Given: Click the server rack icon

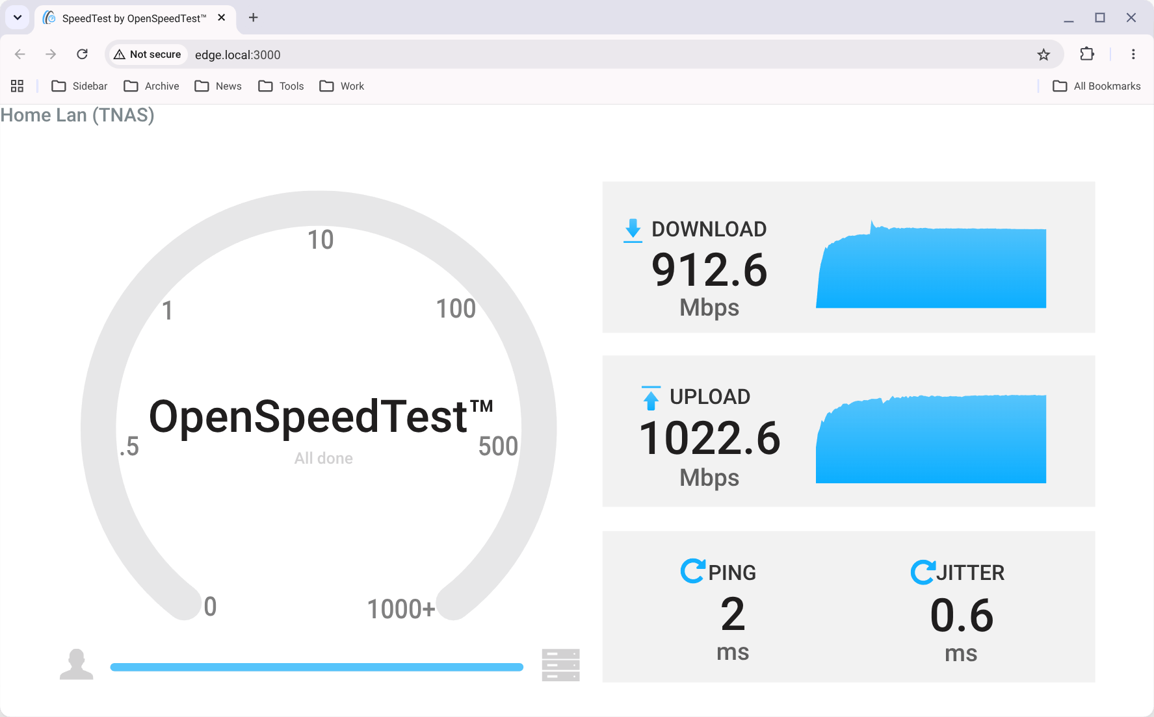Looking at the screenshot, I should [x=560, y=665].
